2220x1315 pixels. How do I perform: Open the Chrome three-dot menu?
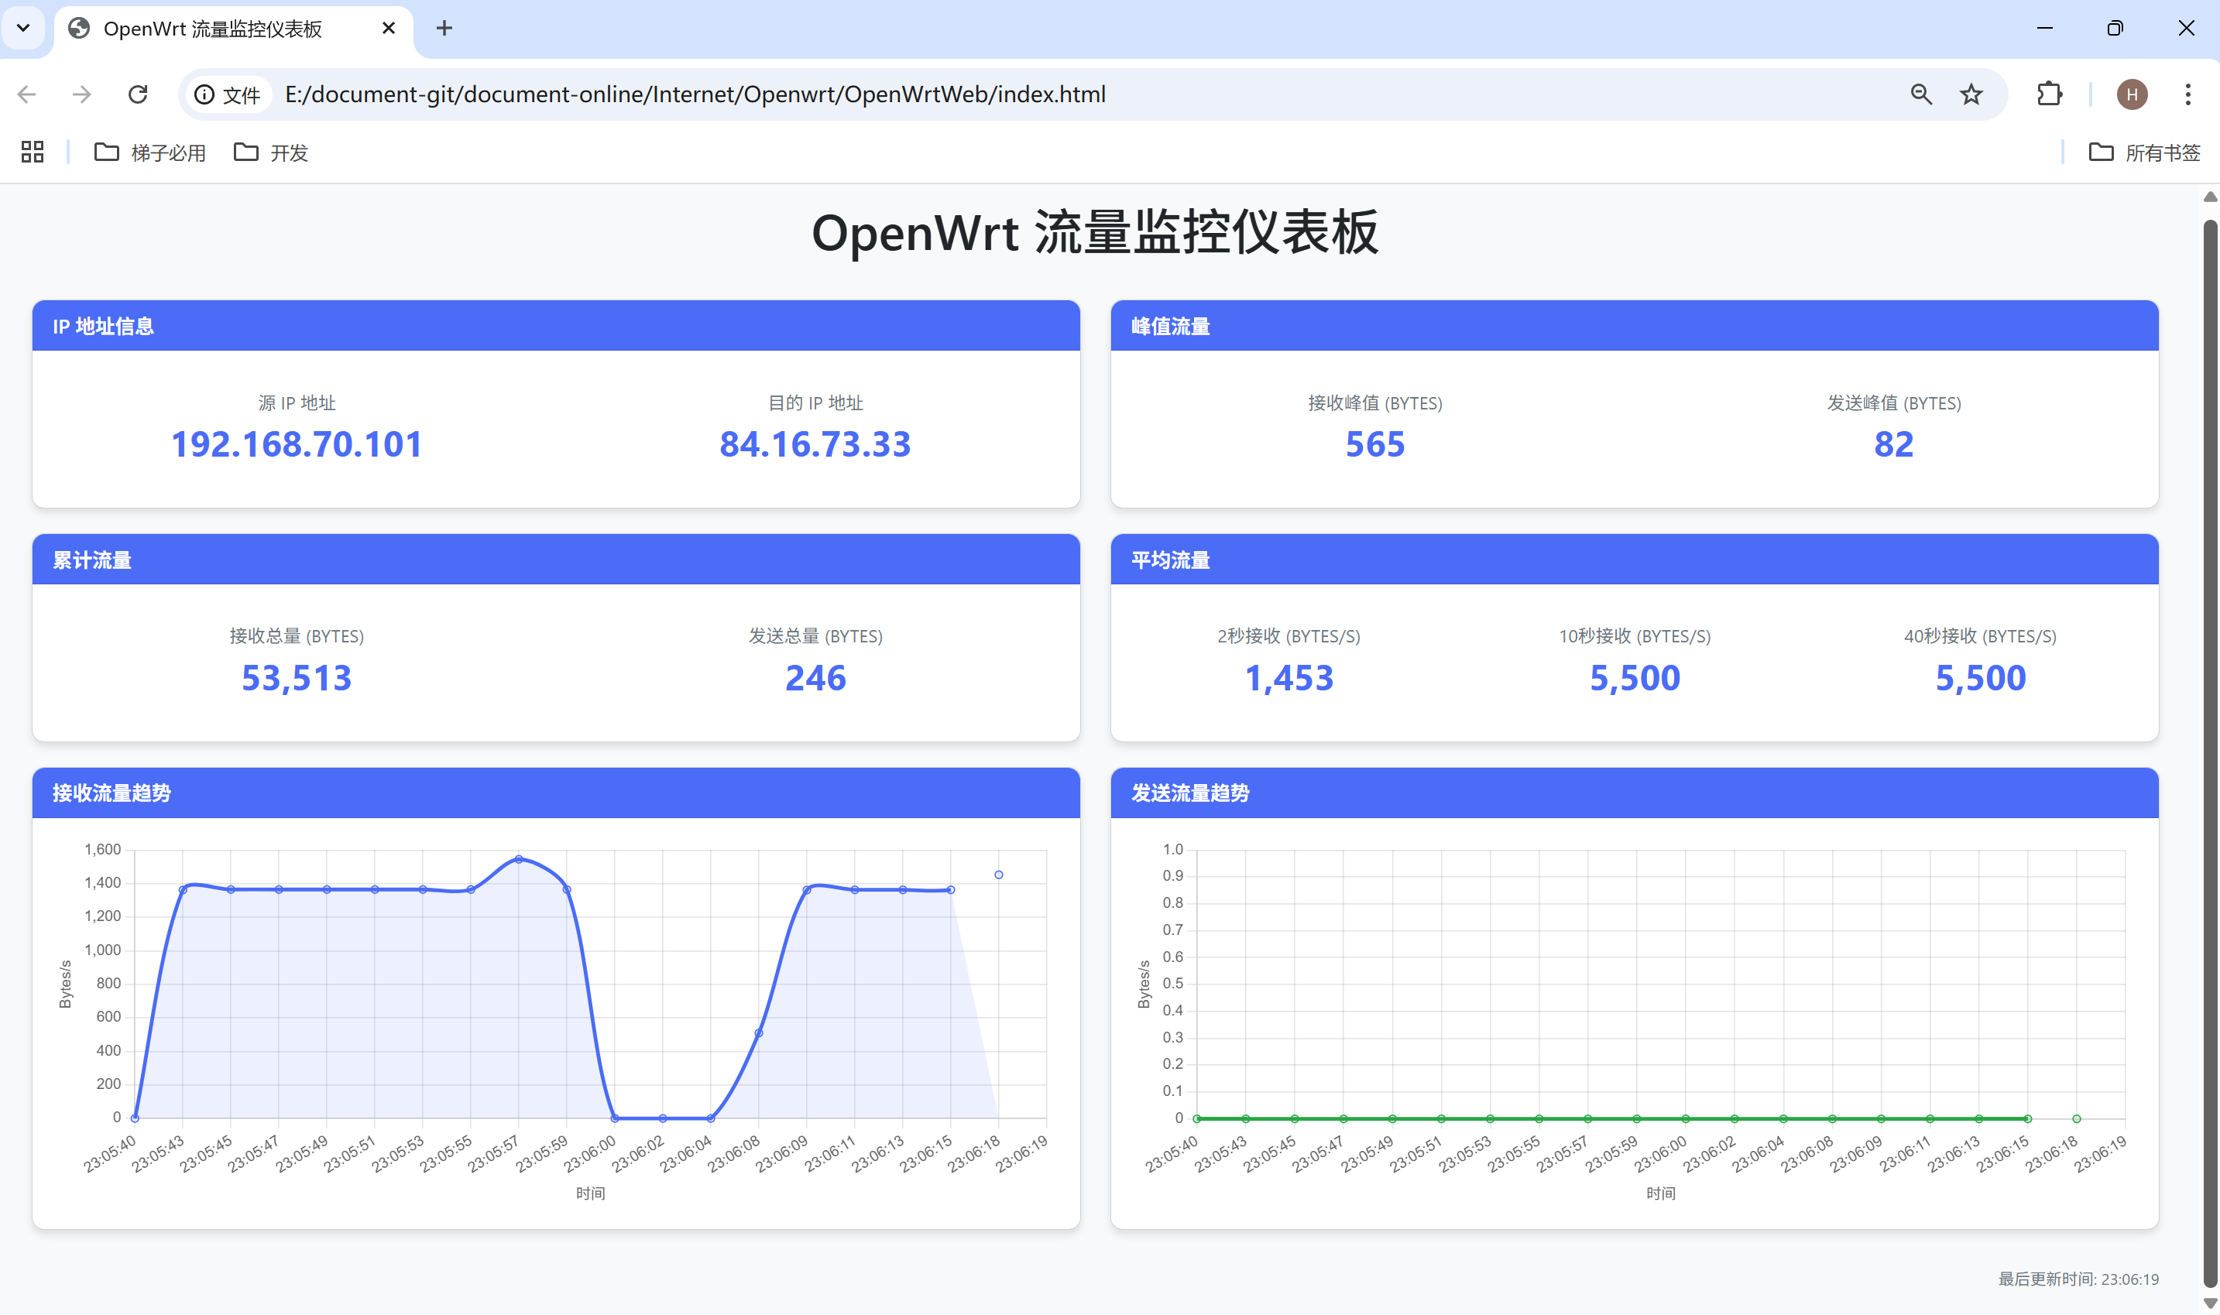point(2187,94)
